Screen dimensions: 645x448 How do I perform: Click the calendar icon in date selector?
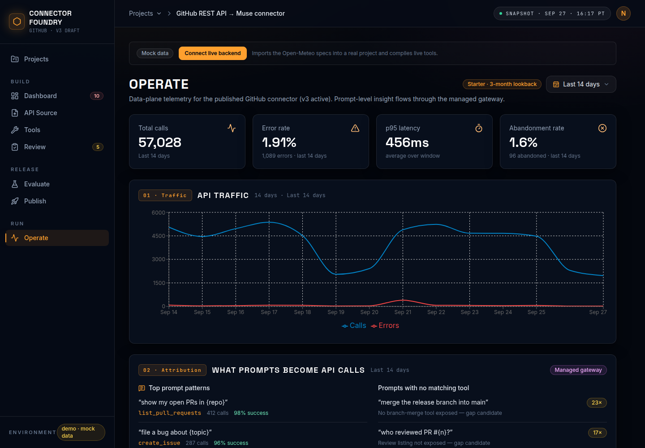[556, 84]
